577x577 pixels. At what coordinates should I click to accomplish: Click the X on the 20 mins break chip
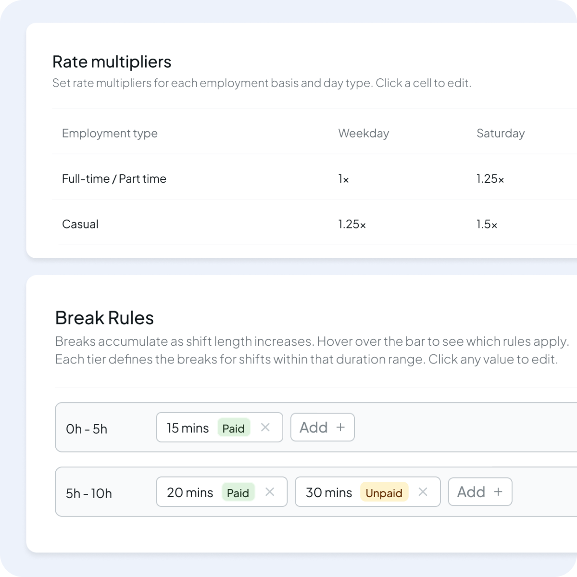(x=270, y=492)
